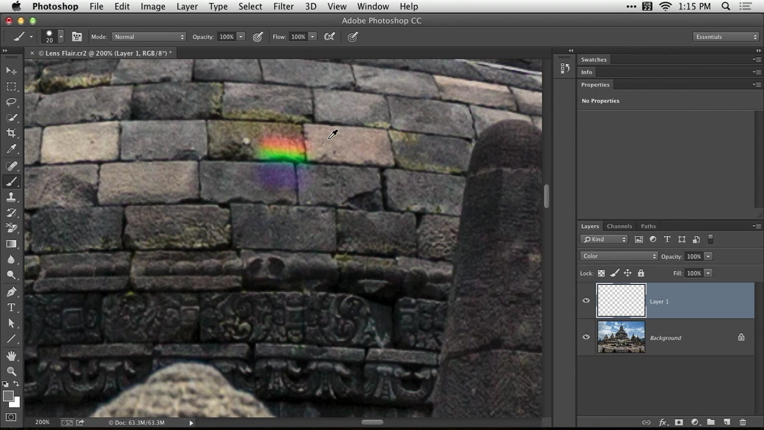This screenshot has height=430, width=764.
Task: Toggle lock all for layer
Action: point(640,273)
